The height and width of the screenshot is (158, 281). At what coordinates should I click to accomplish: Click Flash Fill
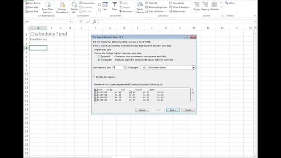(x=151, y=3)
